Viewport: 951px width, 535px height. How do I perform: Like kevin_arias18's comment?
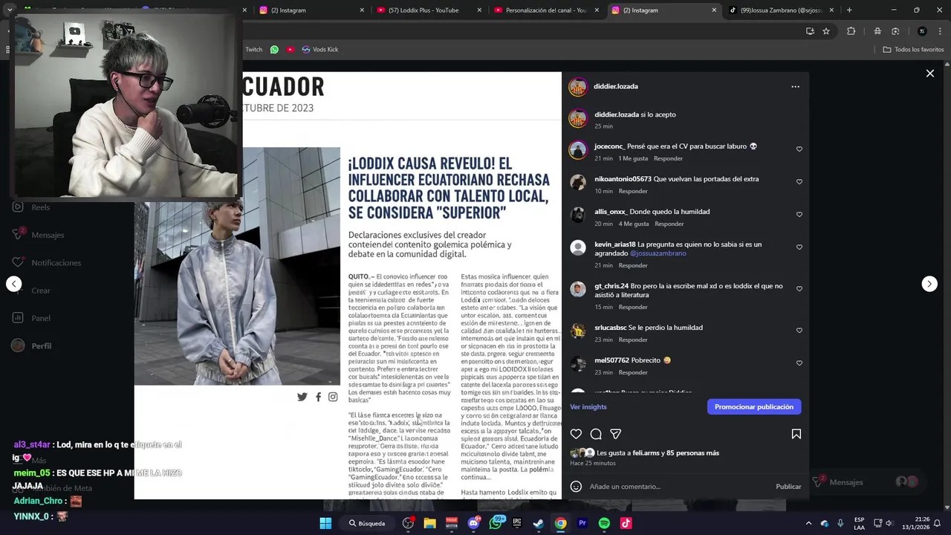799,247
